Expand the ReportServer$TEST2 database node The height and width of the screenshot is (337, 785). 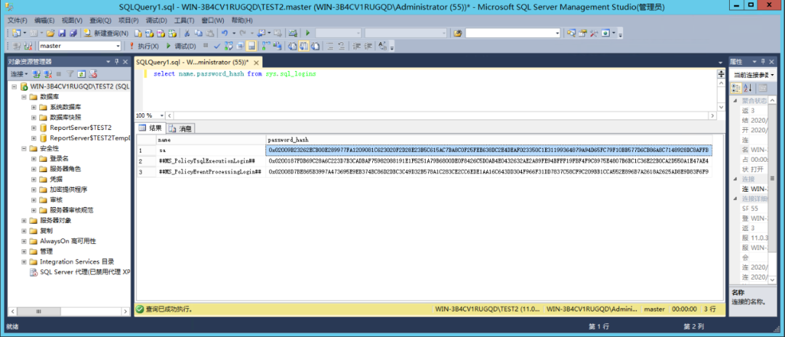(x=33, y=128)
